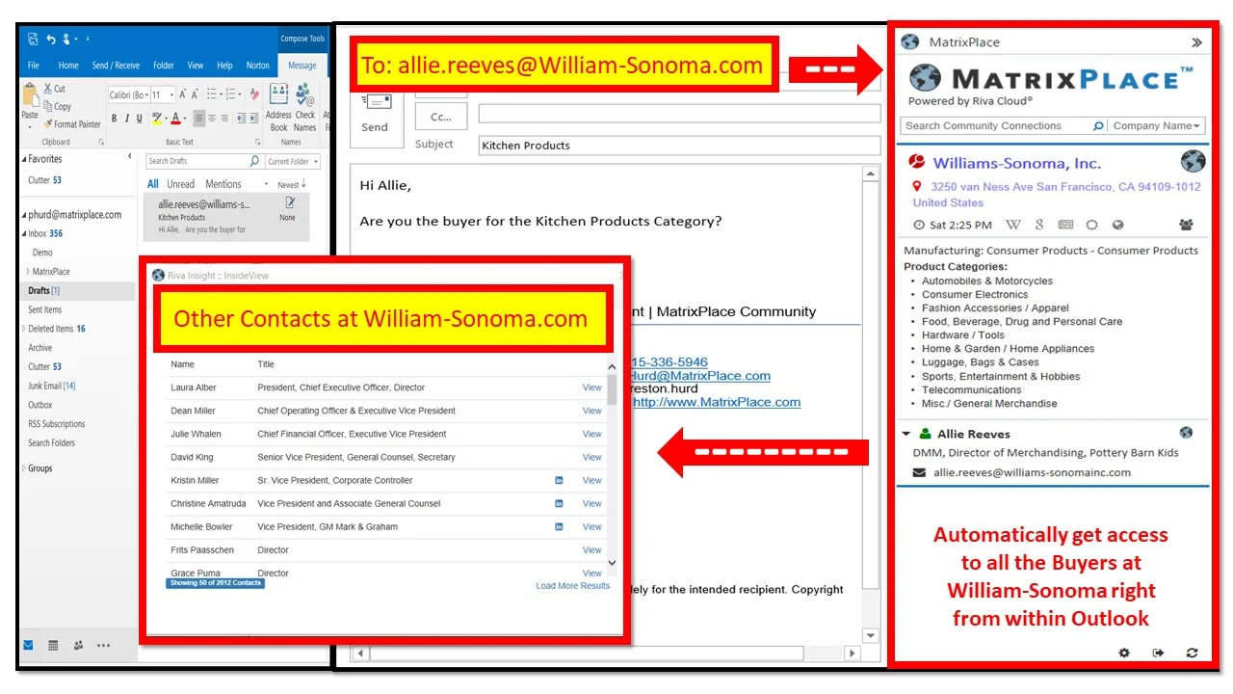Collapse the MatrixPlace panel with the double chevron
This screenshot has width=1233, height=694.
1196,42
